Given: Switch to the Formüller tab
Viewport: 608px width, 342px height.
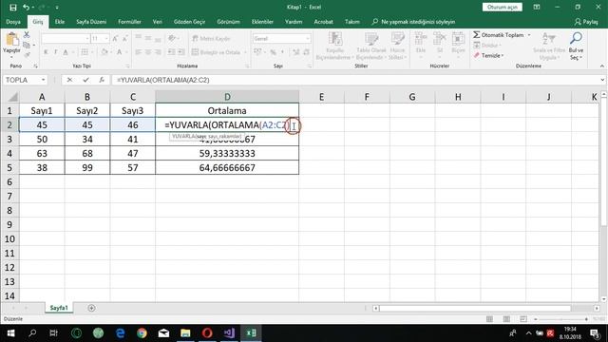Looking at the screenshot, I should [129, 22].
